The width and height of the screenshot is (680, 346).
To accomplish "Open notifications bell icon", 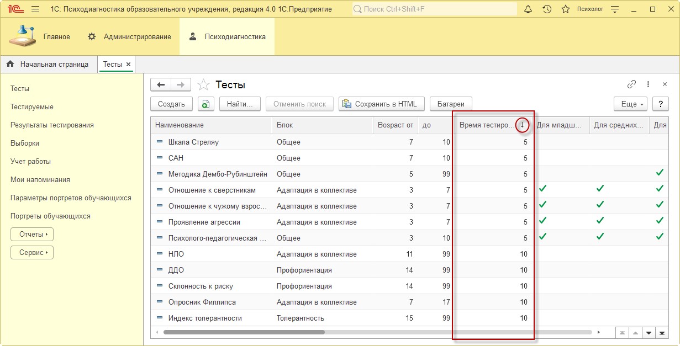I will click(528, 9).
